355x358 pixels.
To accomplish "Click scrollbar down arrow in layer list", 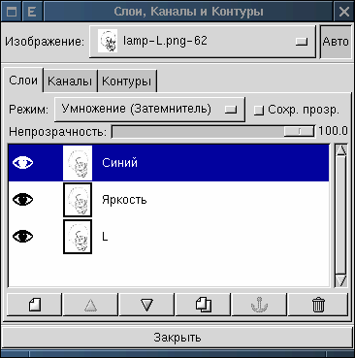I will 341,280.
